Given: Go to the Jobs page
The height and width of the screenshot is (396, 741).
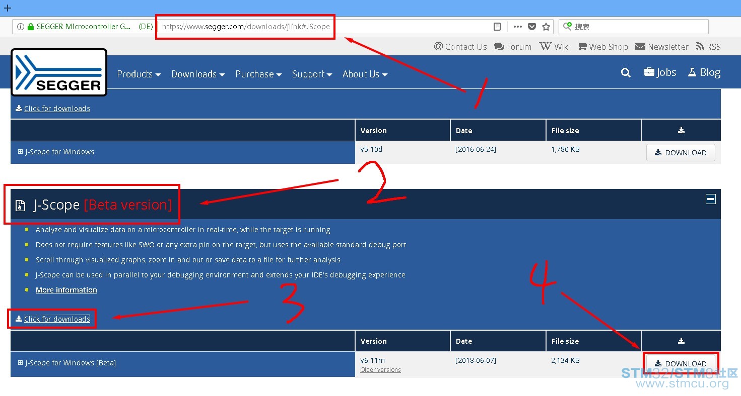Looking at the screenshot, I should [x=660, y=72].
